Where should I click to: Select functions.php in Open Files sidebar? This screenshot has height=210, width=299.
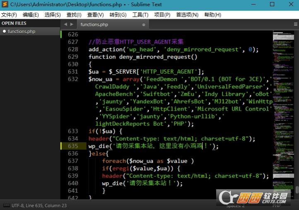pos(22,31)
